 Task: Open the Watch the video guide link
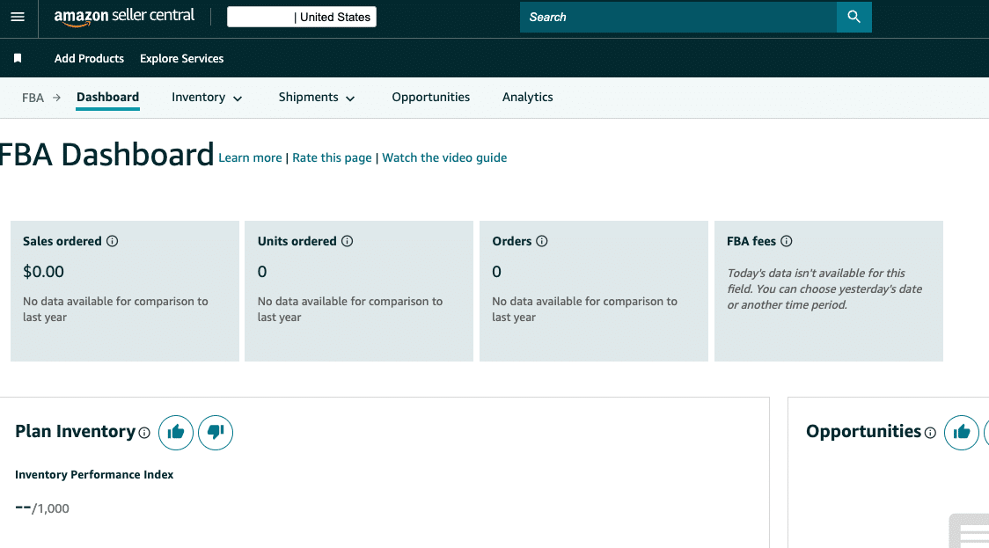coord(444,158)
